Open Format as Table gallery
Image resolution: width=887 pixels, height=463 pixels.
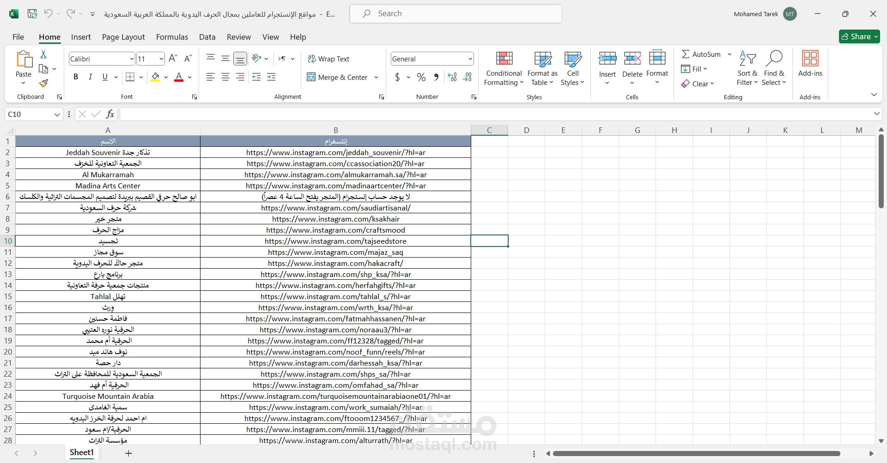(542, 68)
